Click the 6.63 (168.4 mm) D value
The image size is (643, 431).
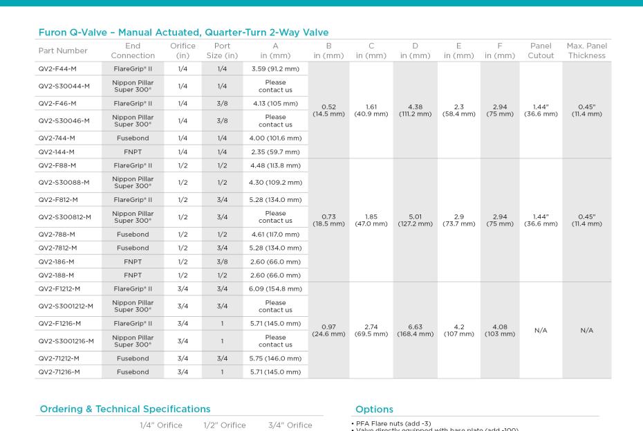(415, 329)
